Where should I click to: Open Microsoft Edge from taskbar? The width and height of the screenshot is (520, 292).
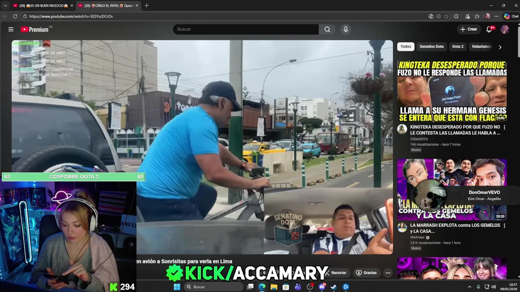tap(262, 287)
